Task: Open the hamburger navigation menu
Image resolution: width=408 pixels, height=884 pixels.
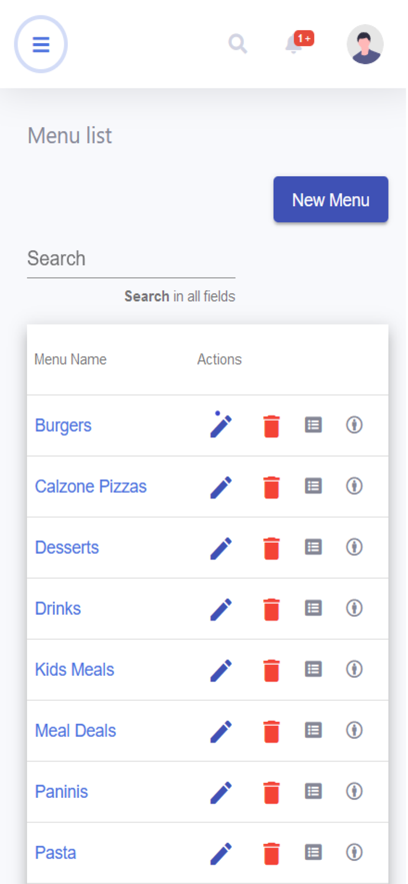Action: coord(41,44)
